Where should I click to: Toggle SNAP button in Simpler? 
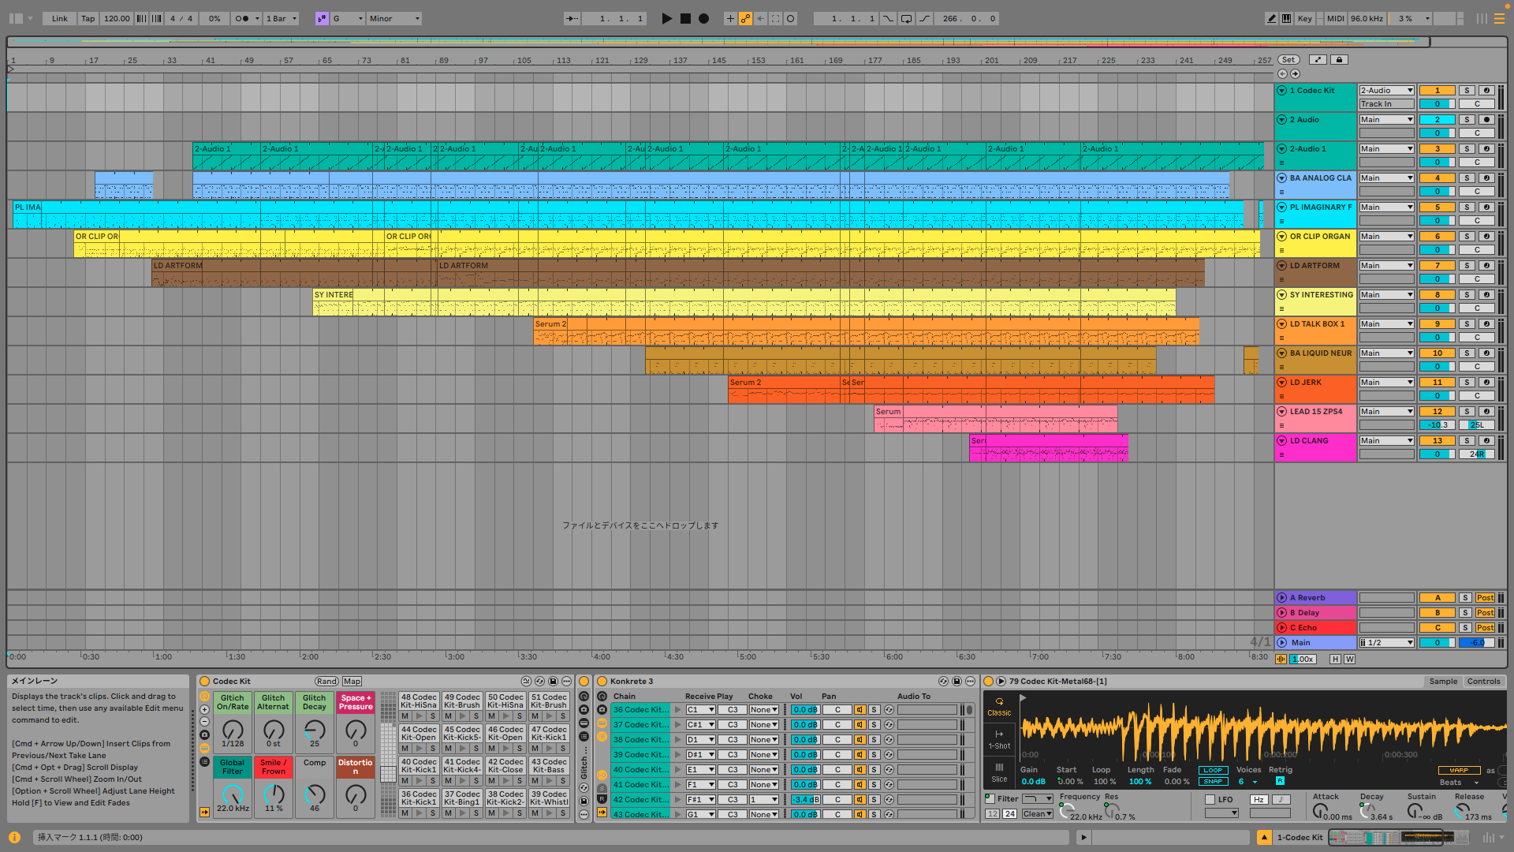(1213, 781)
